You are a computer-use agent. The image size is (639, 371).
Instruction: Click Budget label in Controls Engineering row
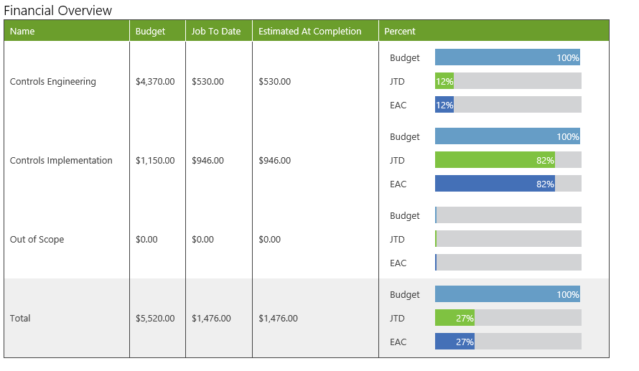[405, 58]
